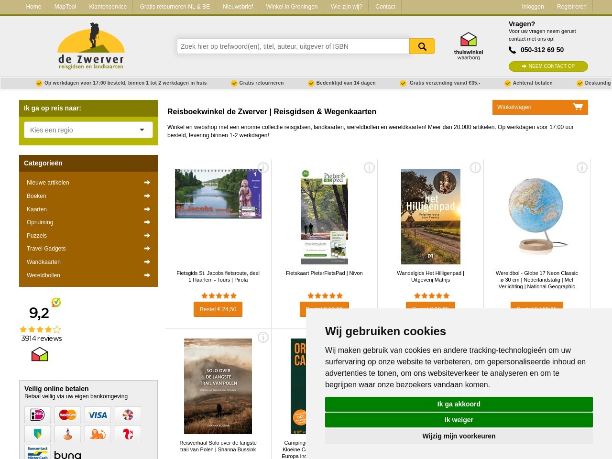Click the Wandelgids Het Hilligenpad title link

click(430, 276)
